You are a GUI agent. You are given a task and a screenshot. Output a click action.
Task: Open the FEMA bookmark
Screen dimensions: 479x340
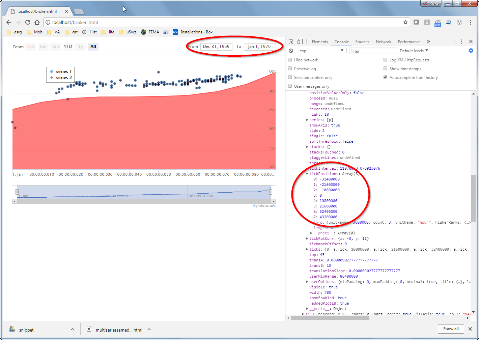point(150,32)
